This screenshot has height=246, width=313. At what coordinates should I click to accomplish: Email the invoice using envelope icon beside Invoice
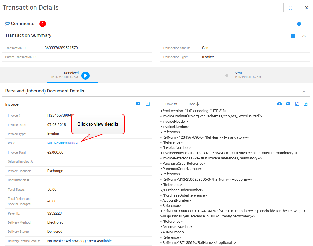(x=138, y=104)
